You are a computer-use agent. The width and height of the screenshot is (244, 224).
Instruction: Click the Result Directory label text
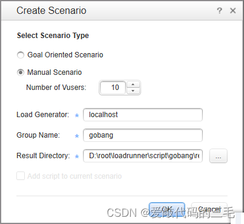[43, 156]
